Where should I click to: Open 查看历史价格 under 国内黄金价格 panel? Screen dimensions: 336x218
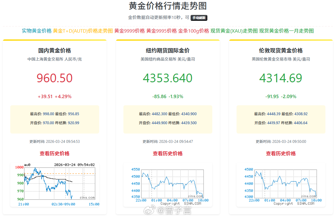(55, 153)
